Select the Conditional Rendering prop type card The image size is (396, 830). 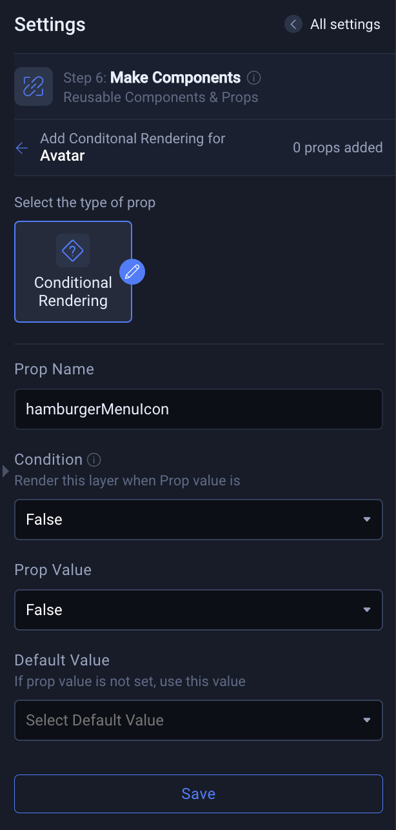click(73, 272)
